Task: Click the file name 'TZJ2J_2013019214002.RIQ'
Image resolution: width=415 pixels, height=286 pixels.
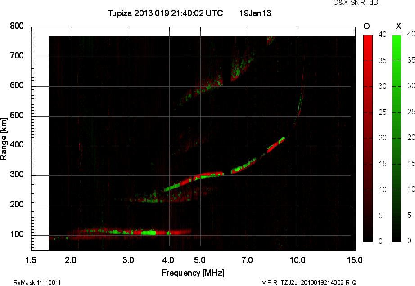Action: pos(319,282)
